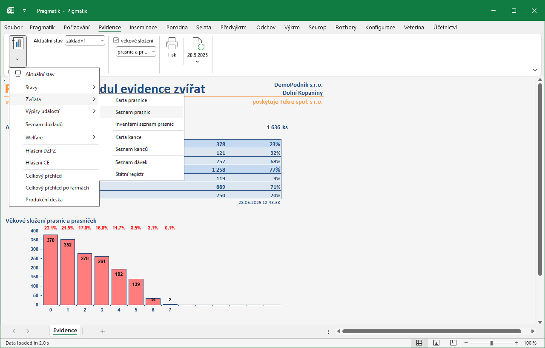The height and width of the screenshot is (348, 545).
Task: Click the zoom in plus button
Action: click(516, 343)
